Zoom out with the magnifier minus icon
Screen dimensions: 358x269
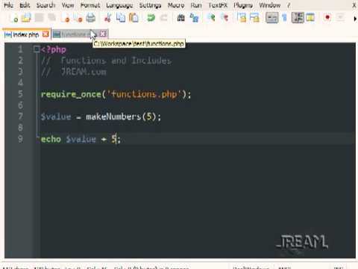pos(224,18)
